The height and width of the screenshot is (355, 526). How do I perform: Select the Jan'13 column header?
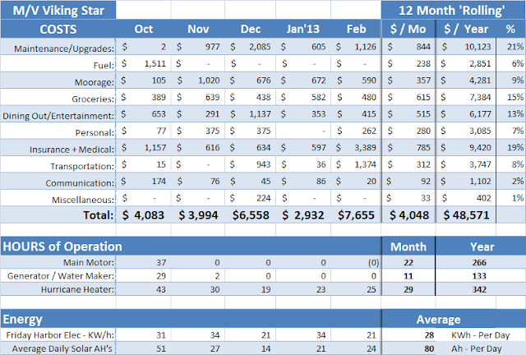pyautogui.click(x=303, y=30)
